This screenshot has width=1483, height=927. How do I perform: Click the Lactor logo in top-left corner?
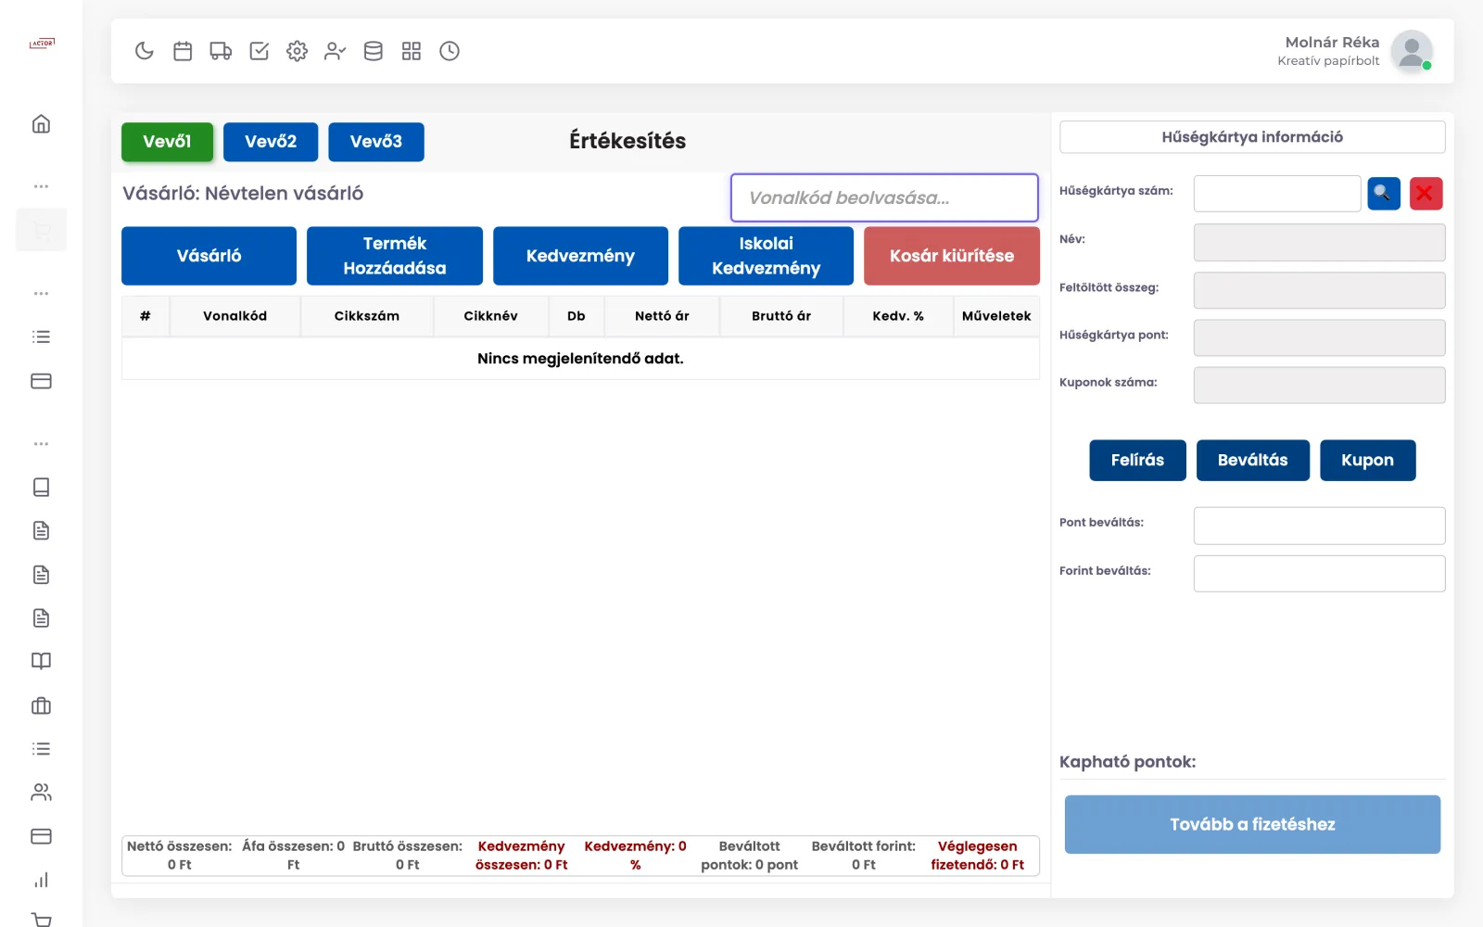point(42,44)
